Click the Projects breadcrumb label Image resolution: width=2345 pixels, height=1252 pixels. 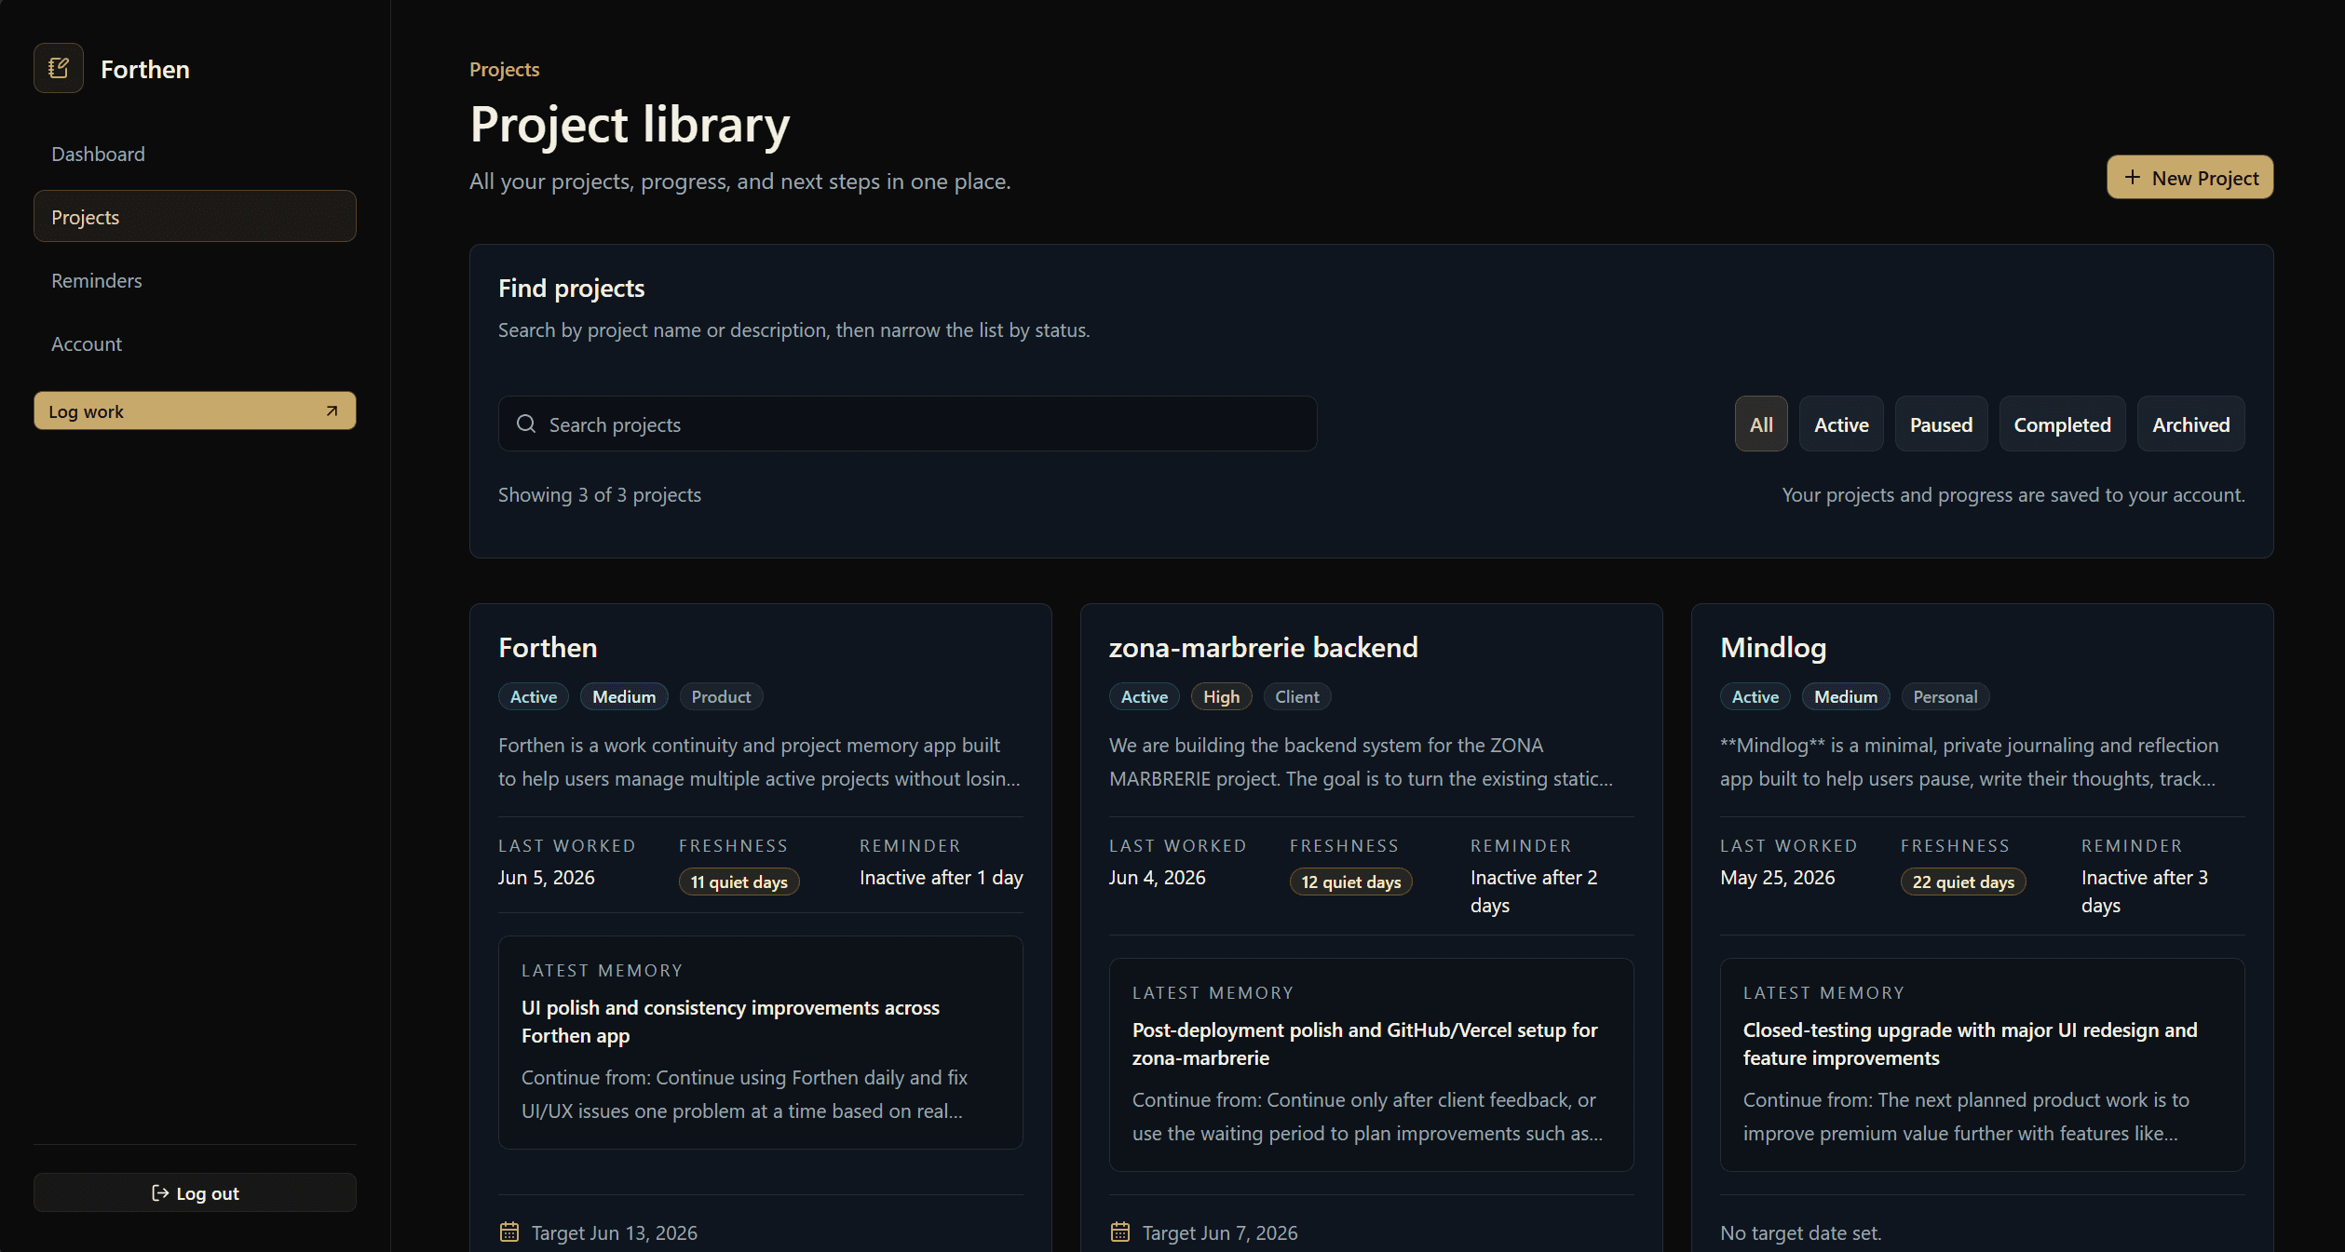[504, 69]
